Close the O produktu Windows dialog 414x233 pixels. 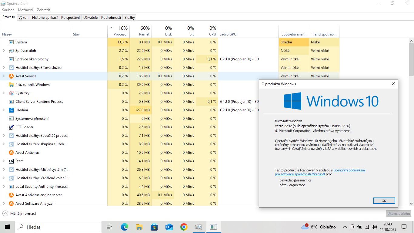coord(393,84)
